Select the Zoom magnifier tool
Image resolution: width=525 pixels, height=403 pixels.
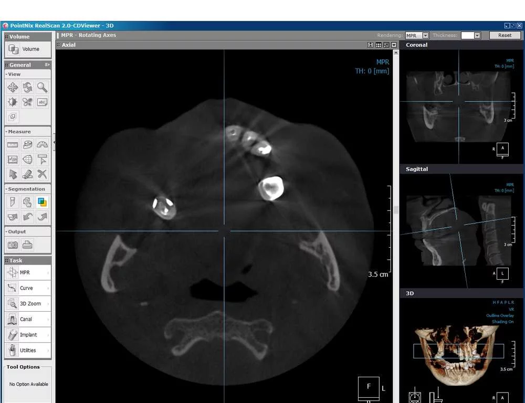coord(42,87)
